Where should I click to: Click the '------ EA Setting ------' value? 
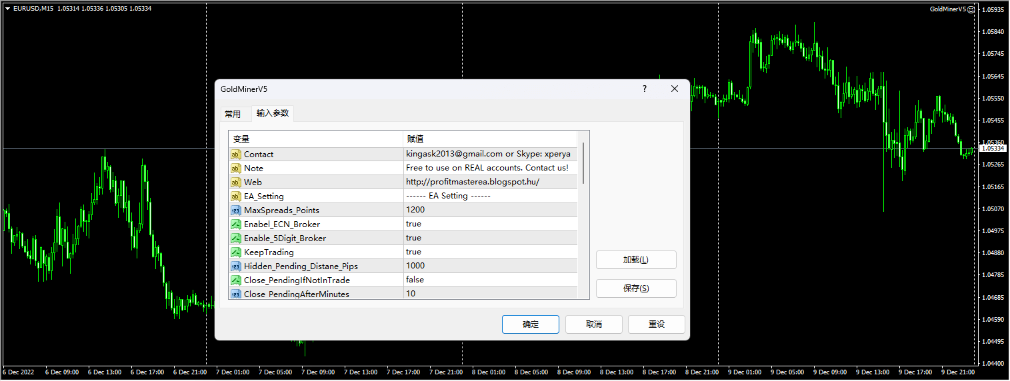[490, 196]
